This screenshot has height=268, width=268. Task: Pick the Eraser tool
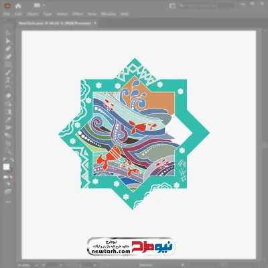tap(8, 96)
